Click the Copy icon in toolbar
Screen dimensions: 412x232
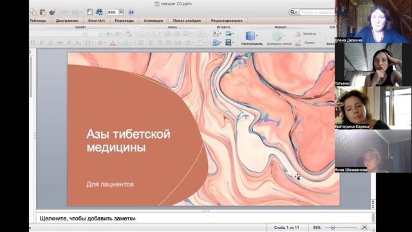click(x=33, y=12)
